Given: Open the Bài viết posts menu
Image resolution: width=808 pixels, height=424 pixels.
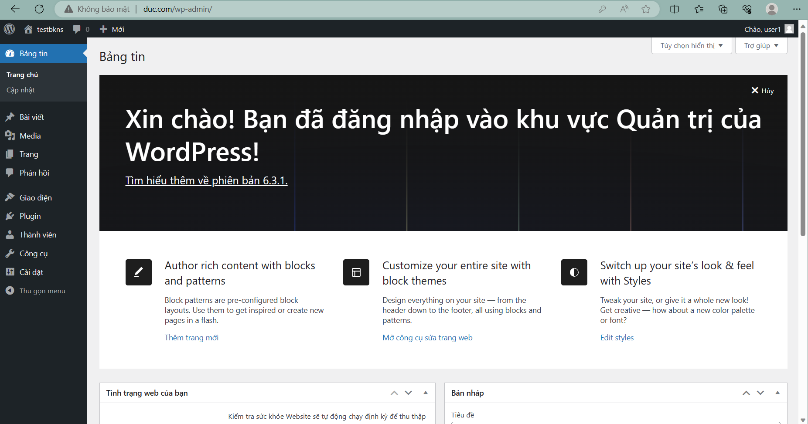Looking at the screenshot, I should pos(44,117).
